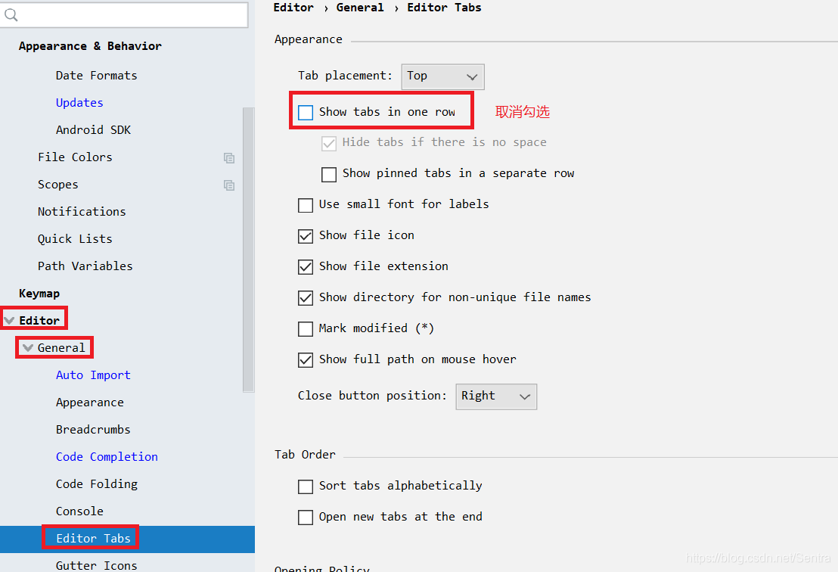The height and width of the screenshot is (572, 838).
Task: Toggle Show tabs in one row checkbox
Action: pyautogui.click(x=305, y=112)
